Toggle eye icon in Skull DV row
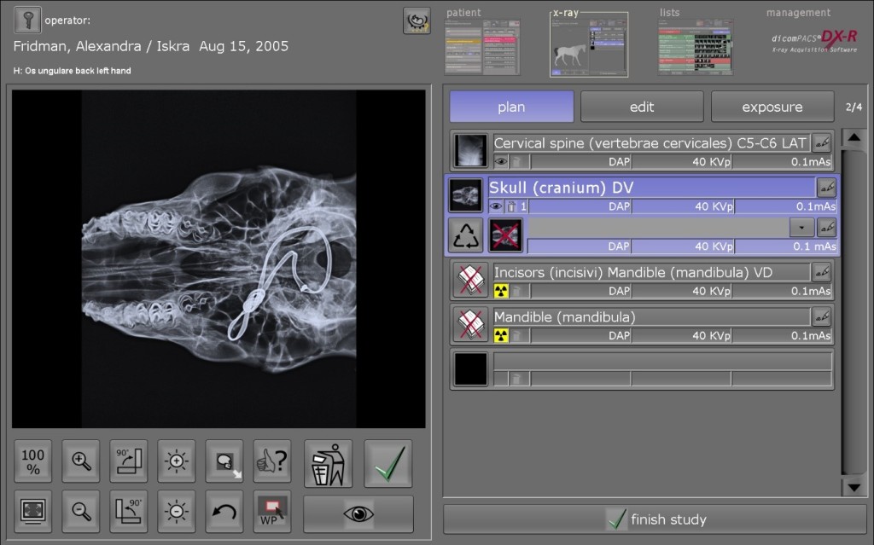The width and height of the screenshot is (874, 545). [x=496, y=206]
